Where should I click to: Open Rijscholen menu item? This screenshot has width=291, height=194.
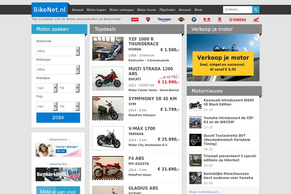click(x=167, y=10)
